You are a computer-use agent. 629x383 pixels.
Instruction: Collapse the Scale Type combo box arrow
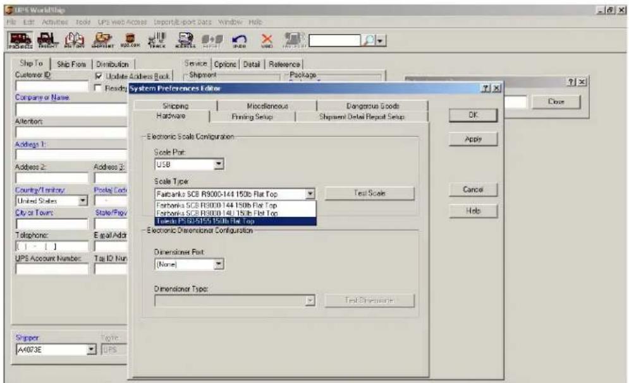click(x=310, y=194)
